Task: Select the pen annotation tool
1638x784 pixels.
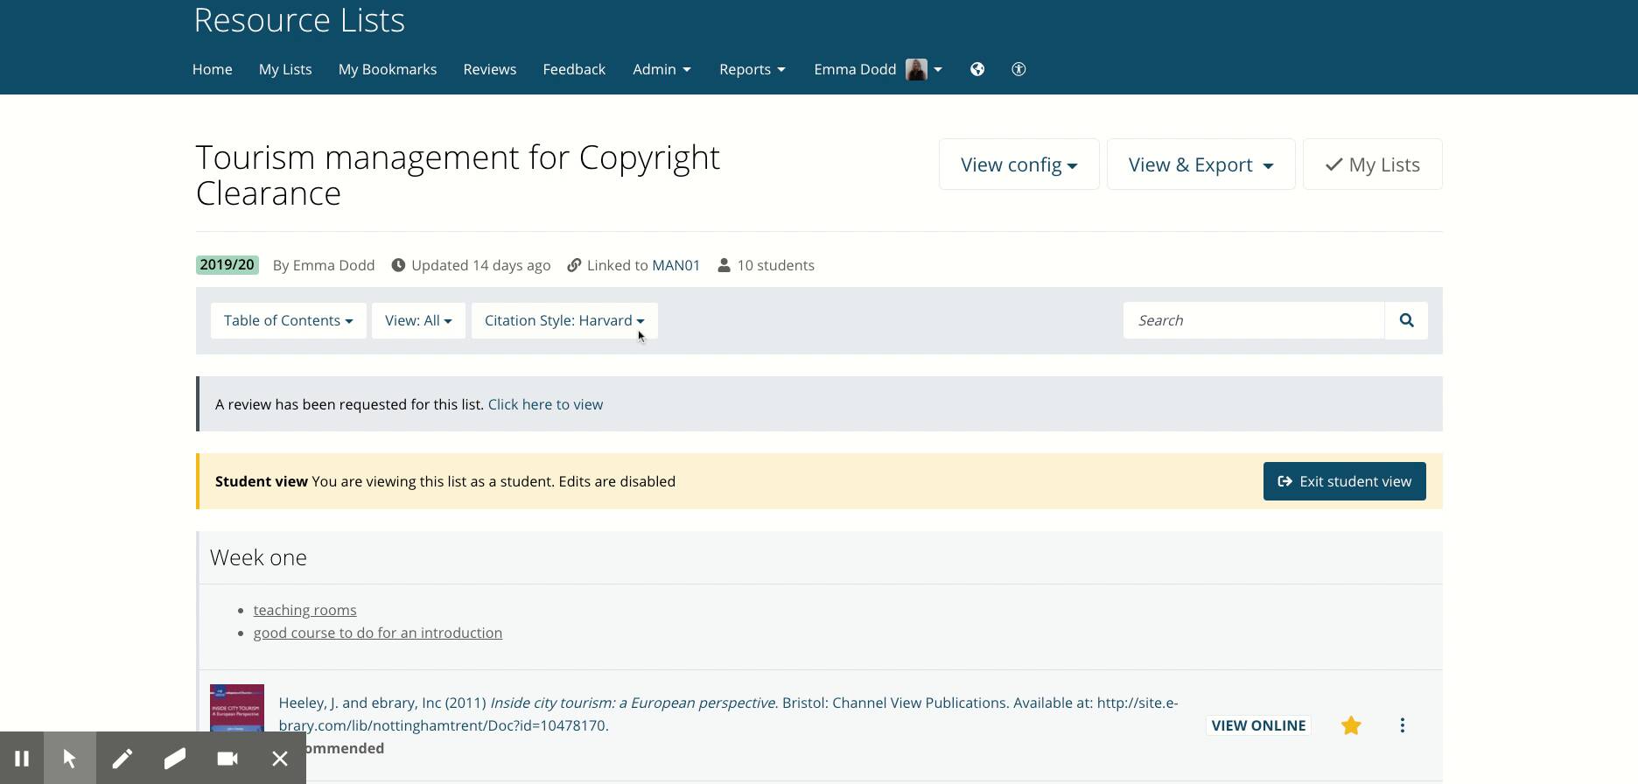Action: pos(122,758)
